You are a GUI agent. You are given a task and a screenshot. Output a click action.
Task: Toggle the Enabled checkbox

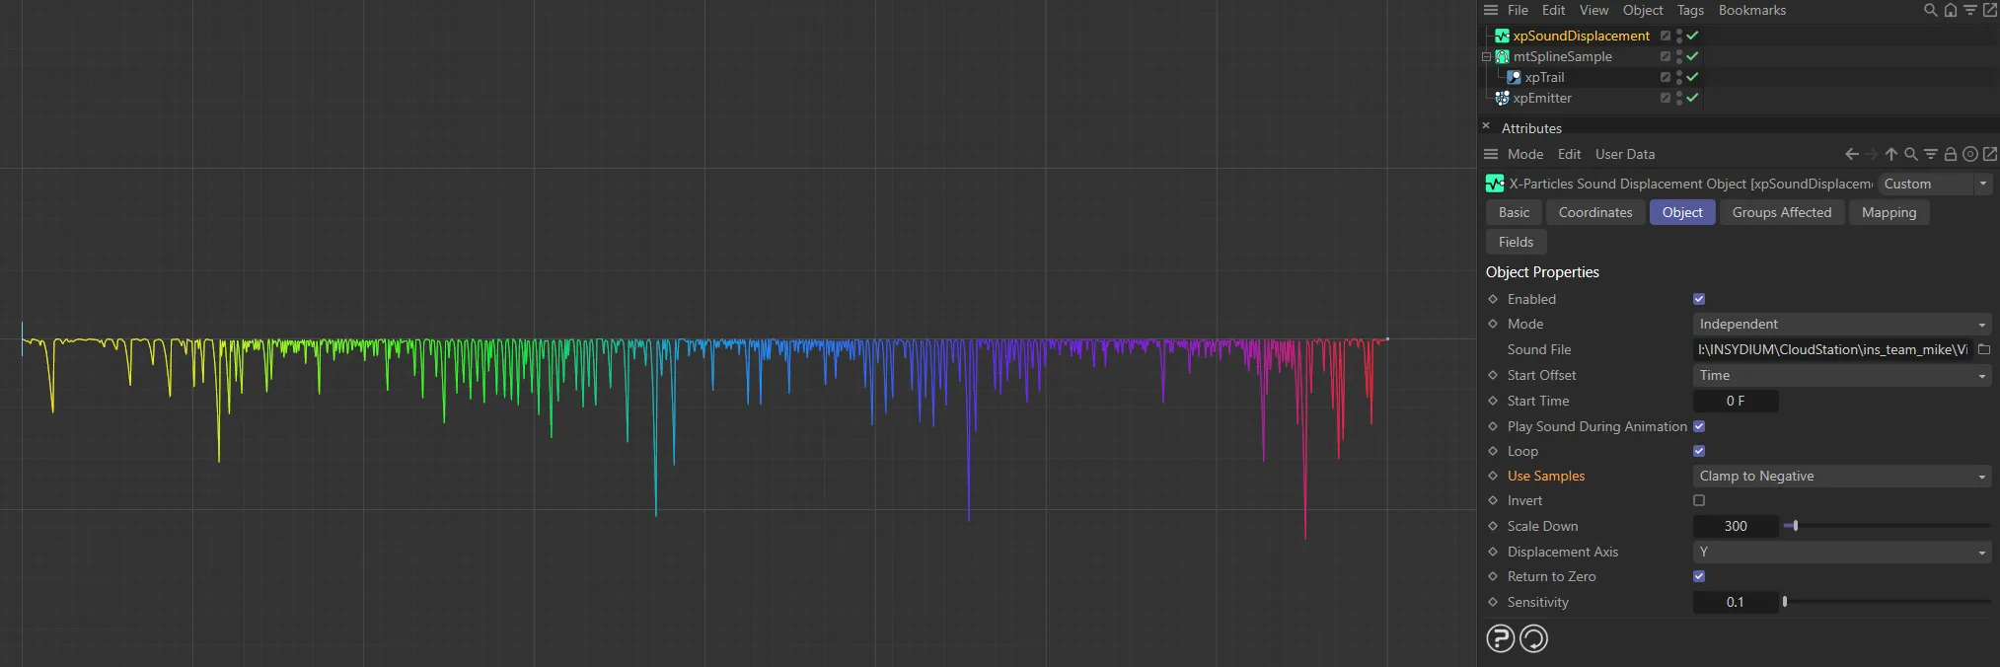point(1699,299)
